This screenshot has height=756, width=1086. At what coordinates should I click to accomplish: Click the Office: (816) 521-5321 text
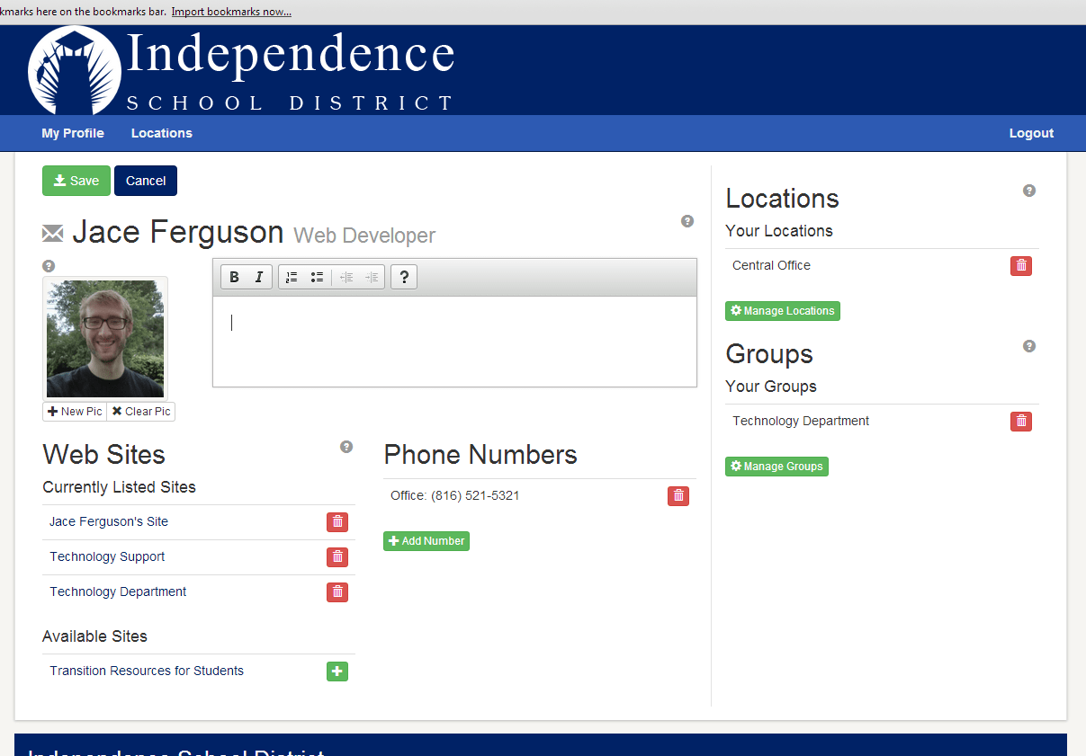coord(454,495)
